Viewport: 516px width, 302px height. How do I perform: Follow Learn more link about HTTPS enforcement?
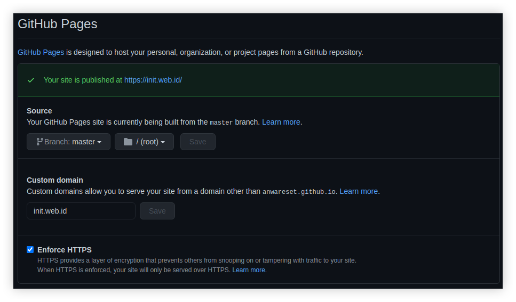coord(249,270)
